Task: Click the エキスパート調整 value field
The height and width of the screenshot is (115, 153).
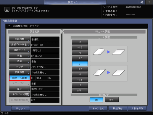Action: point(45,95)
